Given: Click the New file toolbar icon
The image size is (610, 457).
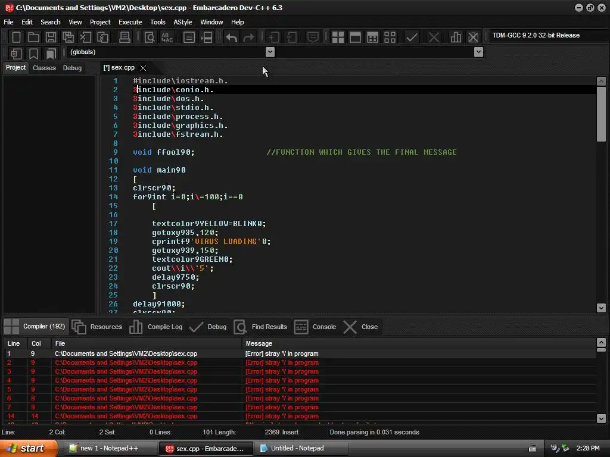Looking at the screenshot, I should point(16,37).
